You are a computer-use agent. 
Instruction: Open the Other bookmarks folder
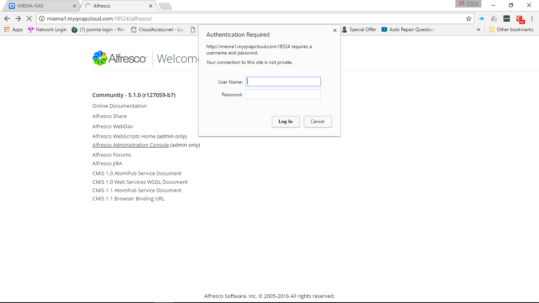click(511, 30)
